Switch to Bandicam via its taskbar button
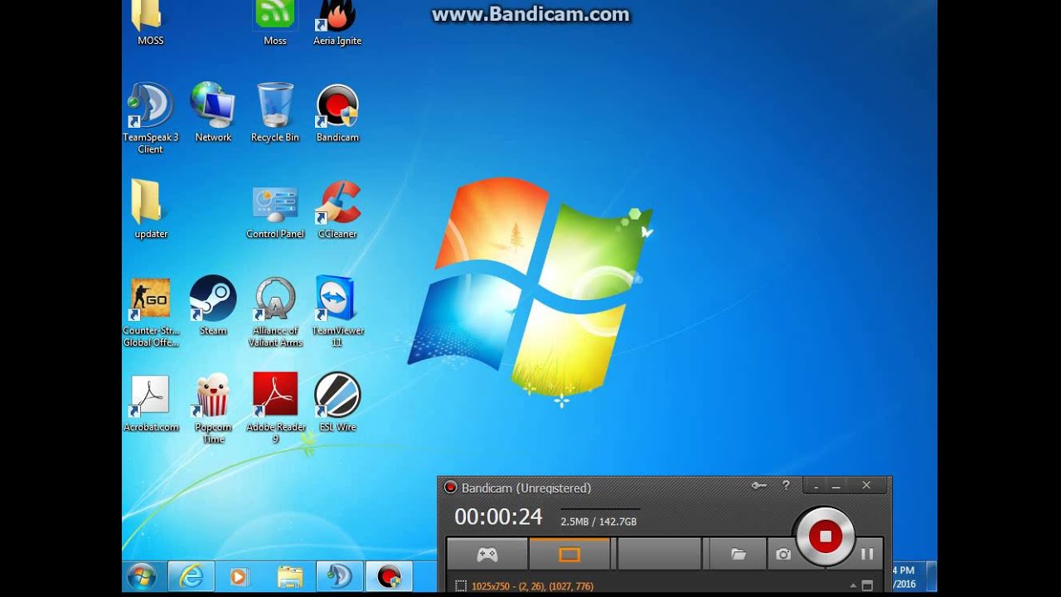This screenshot has height=597, width=1061. point(389,576)
